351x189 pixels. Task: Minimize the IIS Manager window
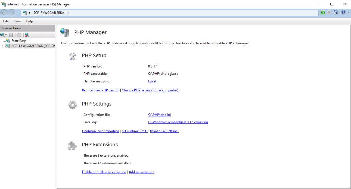(x=319, y=4)
